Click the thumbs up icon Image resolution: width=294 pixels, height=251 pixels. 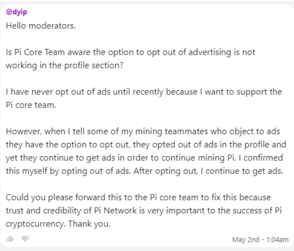10,239
